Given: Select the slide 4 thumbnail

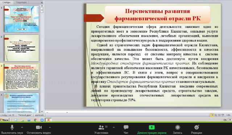Looking at the screenshot, I should 21,103.
